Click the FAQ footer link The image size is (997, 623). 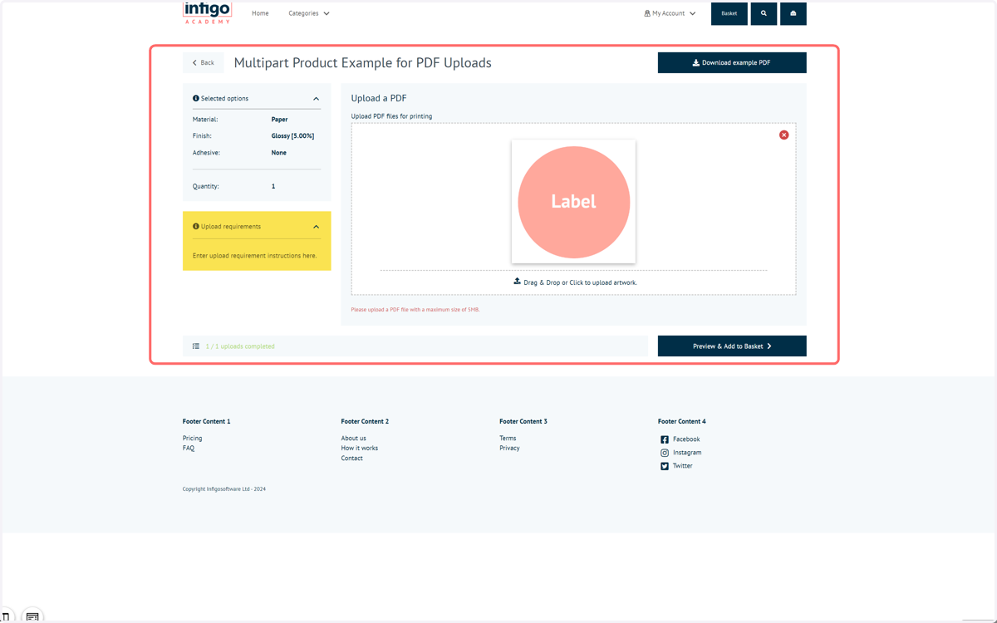coord(189,448)
